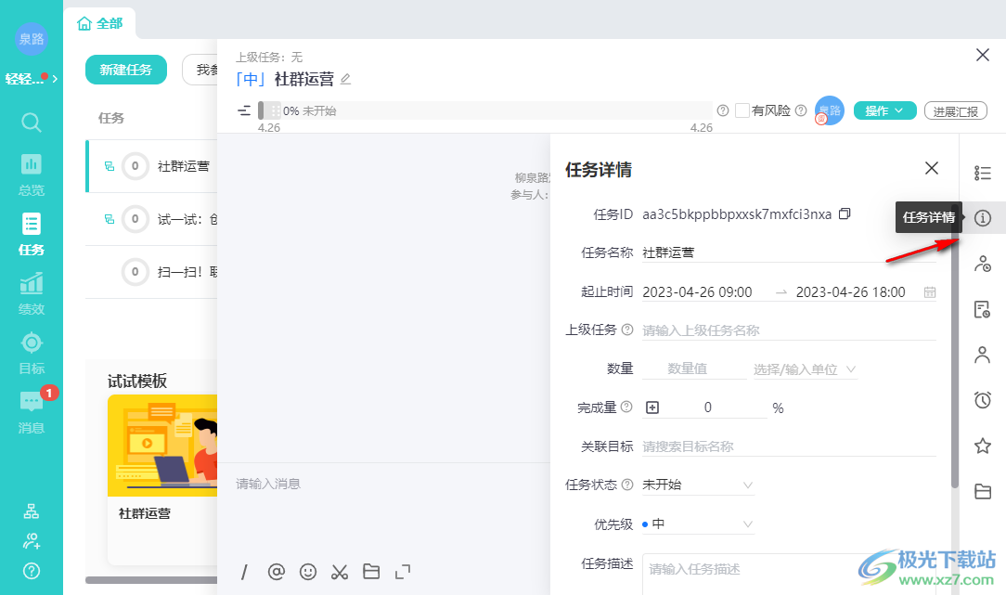The height and width of the screenshot is (595, 1006).
Task: Click the 请输入任务描述 text area
Action: tap(789, 575)
